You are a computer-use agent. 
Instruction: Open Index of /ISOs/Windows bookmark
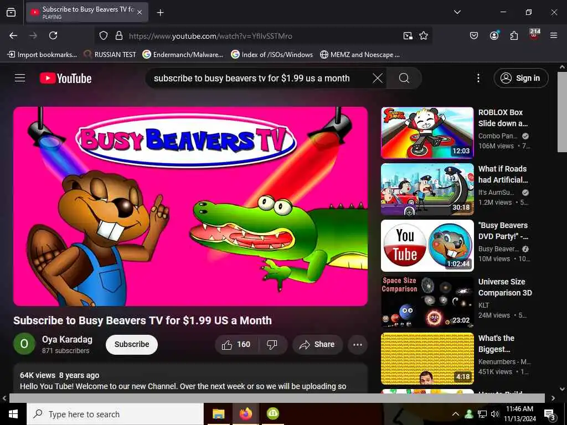coord(272,55)
